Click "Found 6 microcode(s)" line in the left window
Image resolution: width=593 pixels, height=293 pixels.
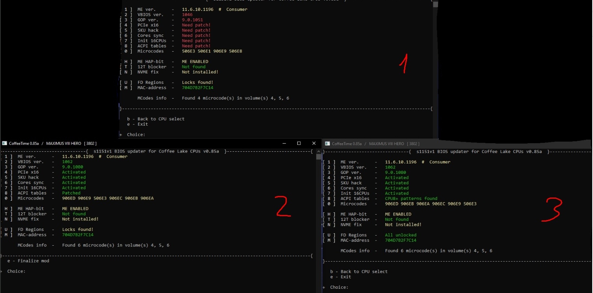116,245
